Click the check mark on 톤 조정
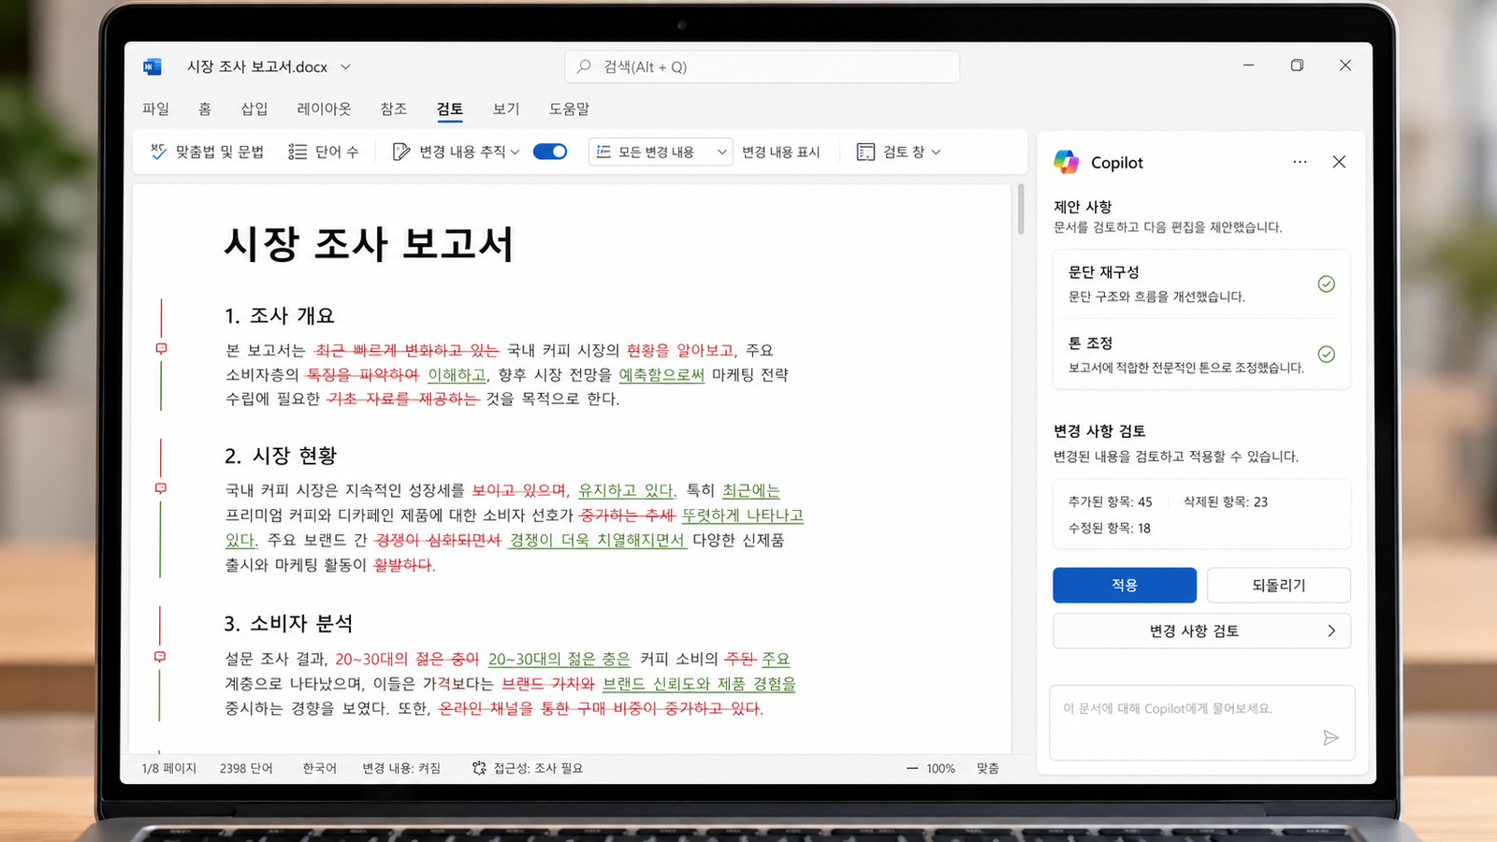Image resolution: width=1497 pixels, height=842 pixels. tap(1326, 354)
